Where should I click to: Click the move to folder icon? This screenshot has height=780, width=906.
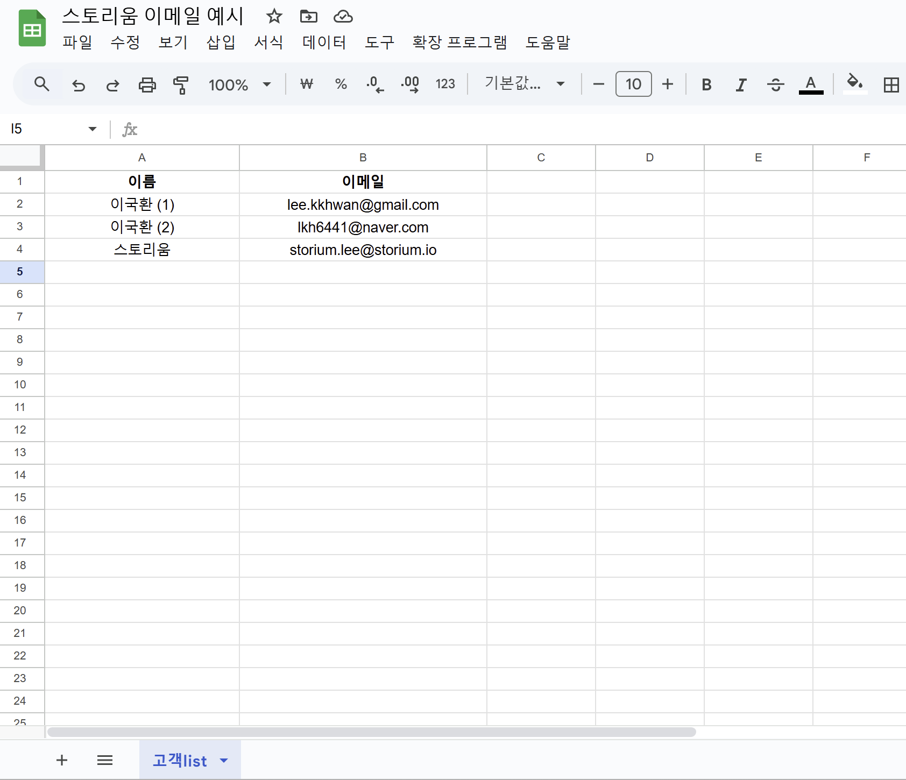coord(308,17)
